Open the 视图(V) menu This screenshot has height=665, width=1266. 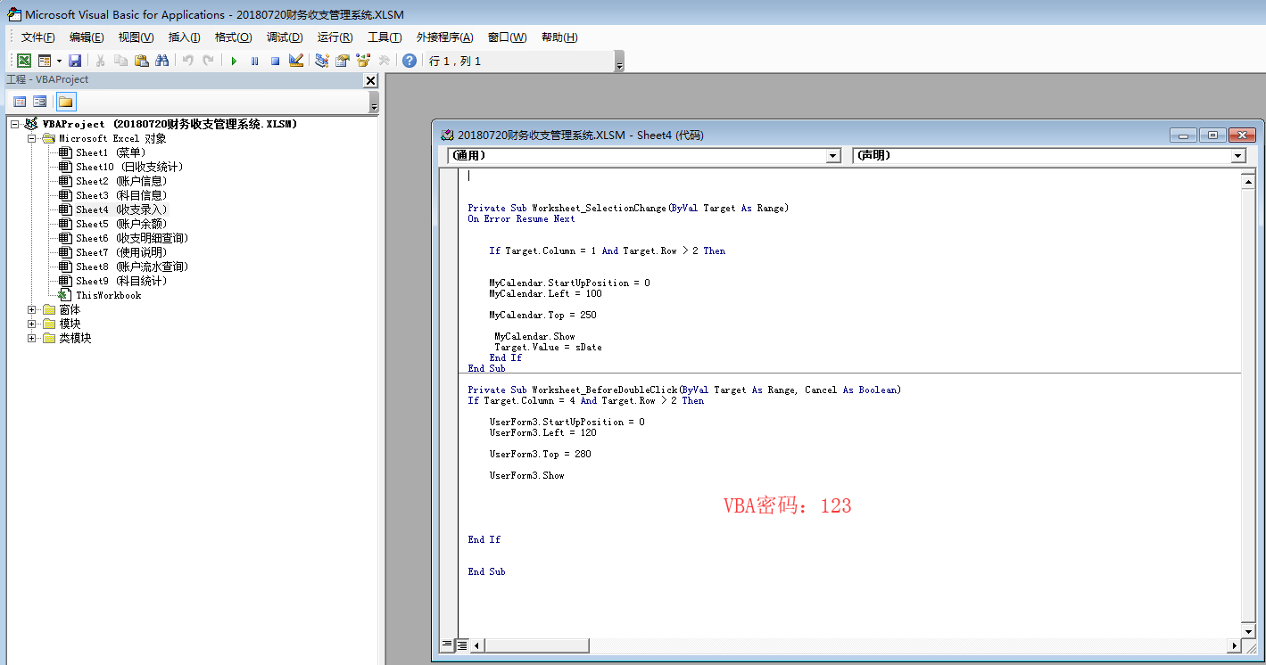tap(136, 37)
